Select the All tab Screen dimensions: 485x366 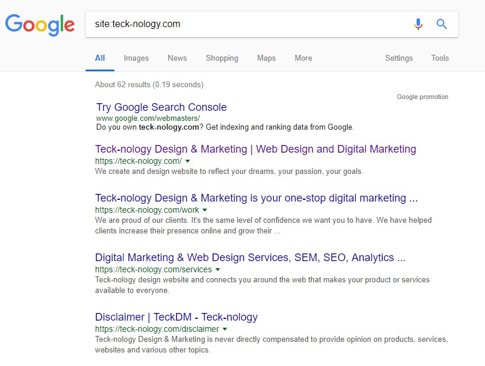click(x=100, y=58)
